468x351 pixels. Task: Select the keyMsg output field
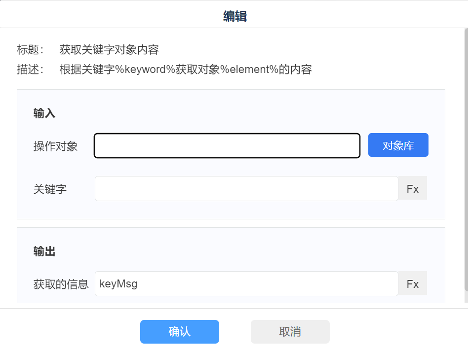click(x=246, y=284)
